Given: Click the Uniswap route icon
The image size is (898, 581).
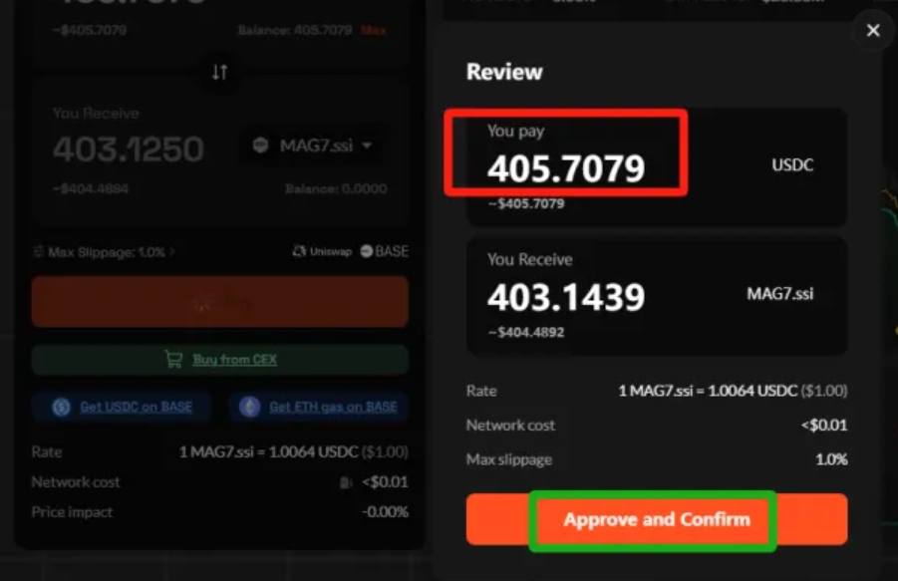Looking at the screenshot, I should [x=299, y=251].
